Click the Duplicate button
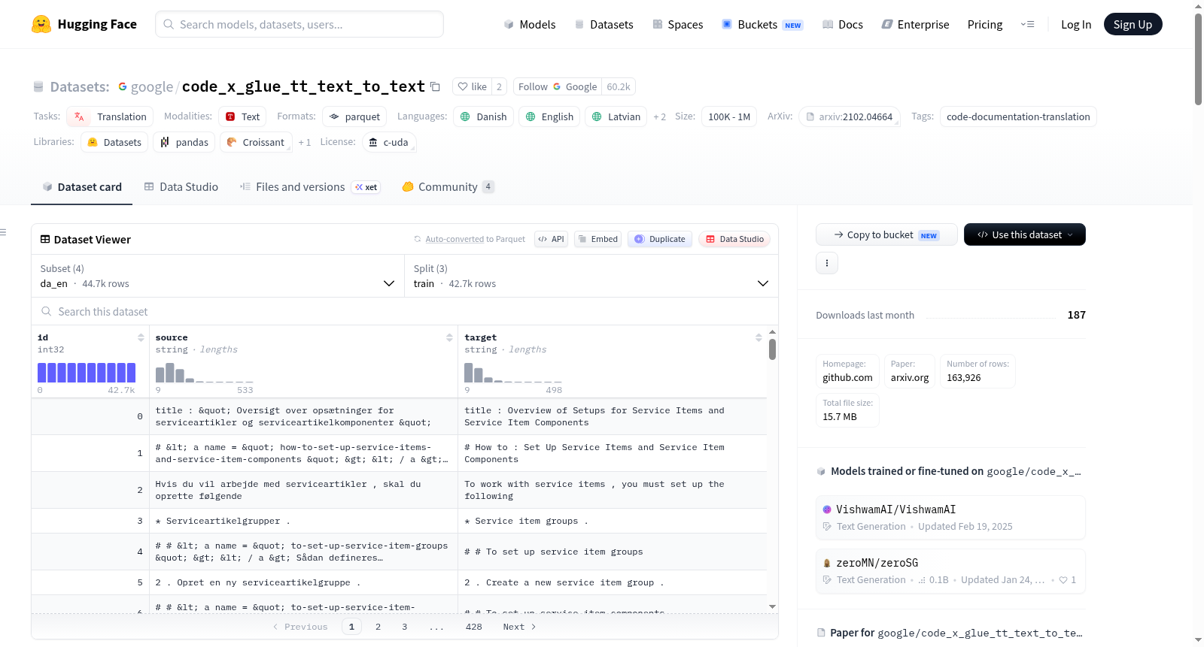 tap(660, 239)
